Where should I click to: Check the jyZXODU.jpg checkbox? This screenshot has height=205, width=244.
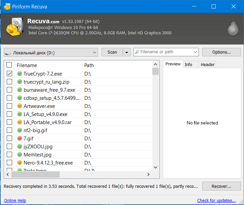(x=9, y=146)
